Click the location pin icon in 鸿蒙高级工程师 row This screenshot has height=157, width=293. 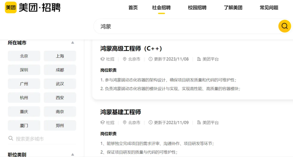[125, 59]
